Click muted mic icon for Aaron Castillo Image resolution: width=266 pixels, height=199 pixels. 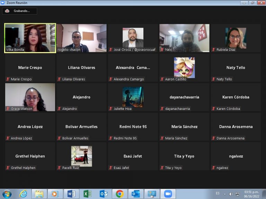click(162, 79)
